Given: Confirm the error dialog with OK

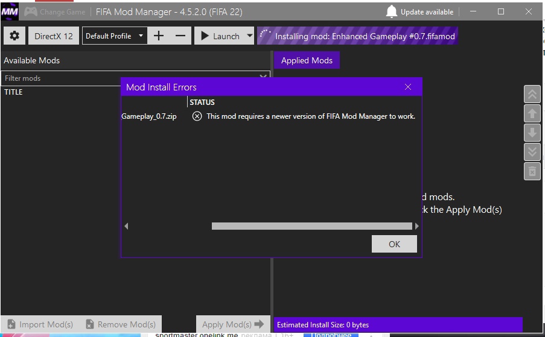Looking at the screenshot, I should 394,244.
